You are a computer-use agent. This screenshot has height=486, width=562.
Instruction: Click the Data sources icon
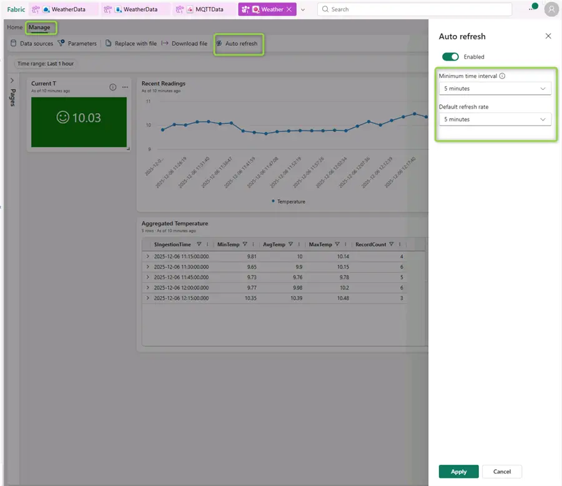pos(14,43)
